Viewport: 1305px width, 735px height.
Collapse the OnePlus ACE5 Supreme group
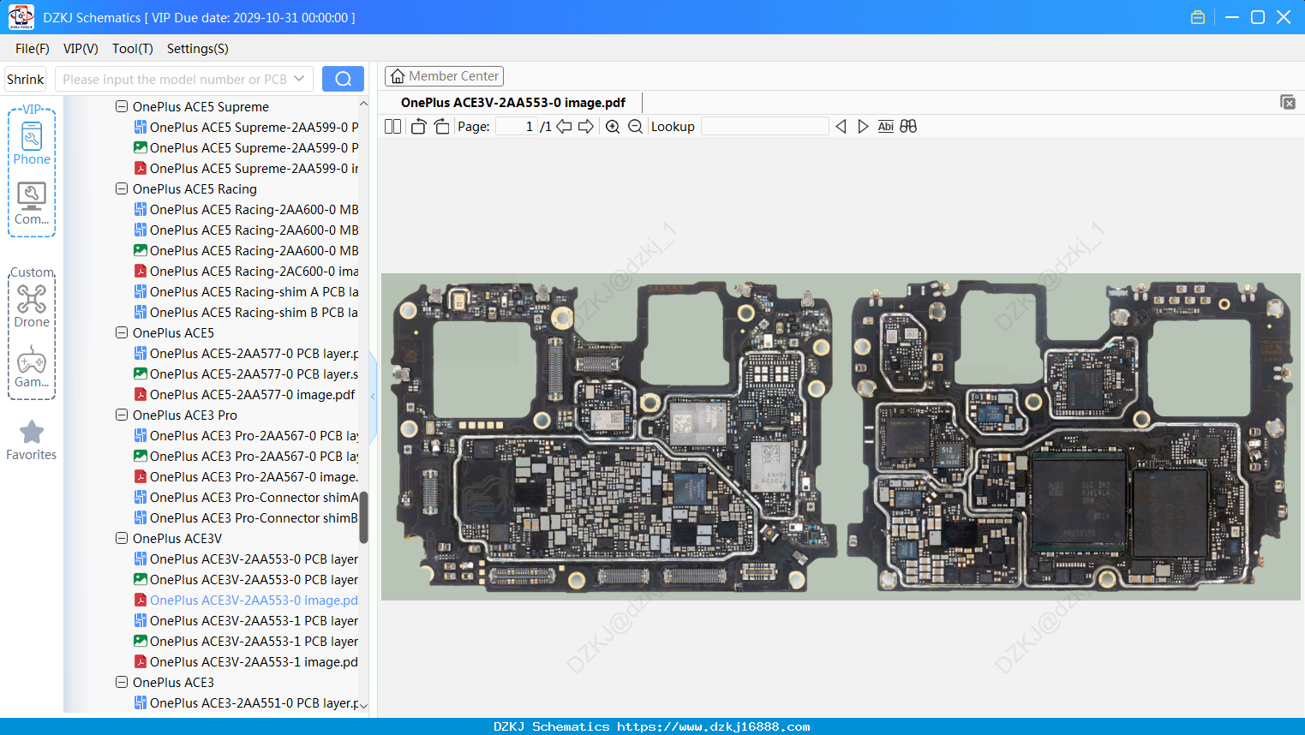point(122,106)
